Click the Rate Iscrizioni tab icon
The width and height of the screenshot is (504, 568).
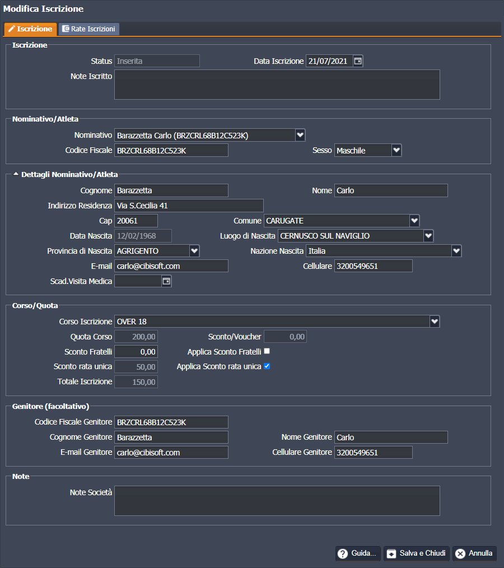click(x=66, y=29)
